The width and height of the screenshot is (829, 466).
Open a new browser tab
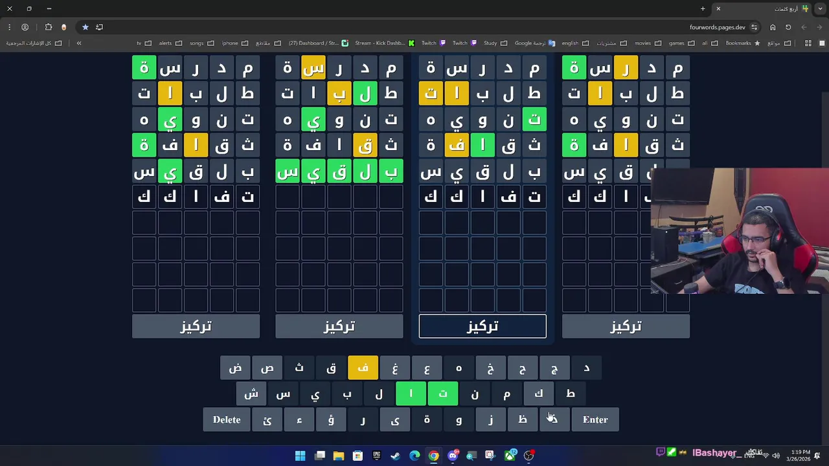coord(703,8)
